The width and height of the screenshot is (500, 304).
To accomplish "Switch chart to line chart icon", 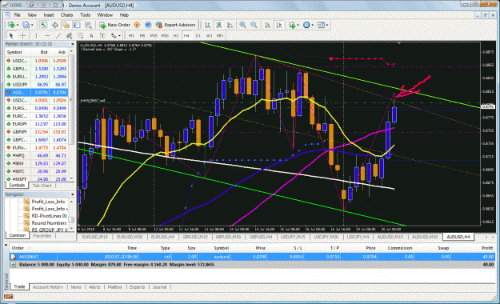I will click(x=230, y=25).
